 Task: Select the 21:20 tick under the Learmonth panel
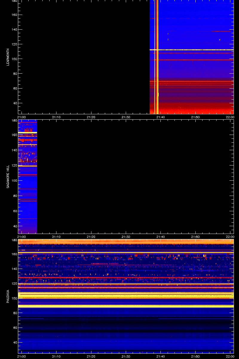tap(91, 117)
